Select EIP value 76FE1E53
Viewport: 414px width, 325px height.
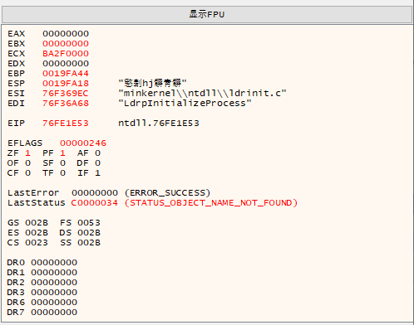[x=66, y=124]
